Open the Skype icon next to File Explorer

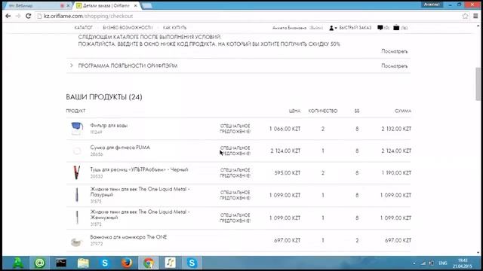(x=105, y=263)
